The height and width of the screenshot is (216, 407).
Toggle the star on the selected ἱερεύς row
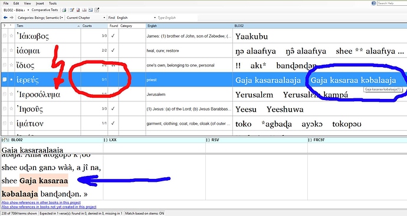pos(11,79)
